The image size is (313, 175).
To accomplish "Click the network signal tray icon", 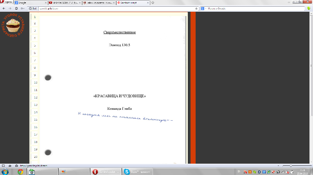I will click(283, 172).
